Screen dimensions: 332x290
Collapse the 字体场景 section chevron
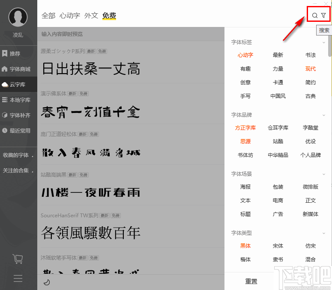(x=324, y=174)
